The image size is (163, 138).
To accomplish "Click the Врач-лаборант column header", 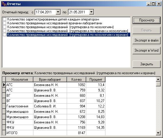I will coord(50,80).
